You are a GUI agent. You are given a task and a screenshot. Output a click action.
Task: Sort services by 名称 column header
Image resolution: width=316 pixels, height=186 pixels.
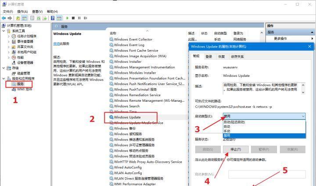[113, 33]
